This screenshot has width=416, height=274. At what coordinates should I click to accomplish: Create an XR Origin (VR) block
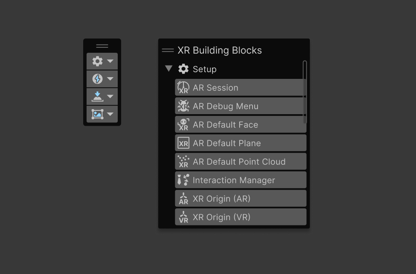240,217
